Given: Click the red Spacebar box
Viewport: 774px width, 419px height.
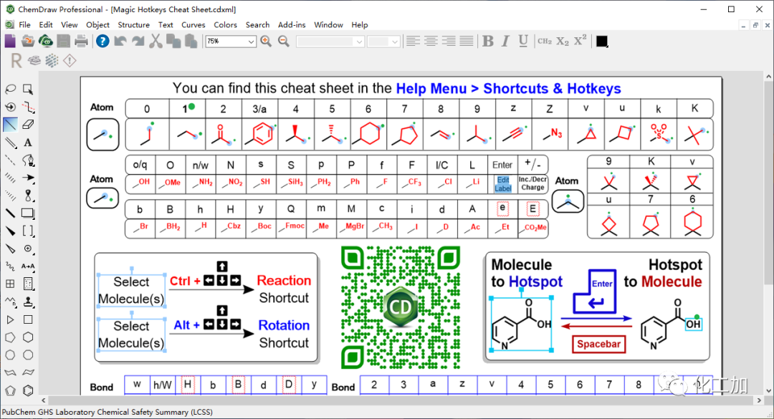Looking at the screenshot, I should (x=598, y=344).
